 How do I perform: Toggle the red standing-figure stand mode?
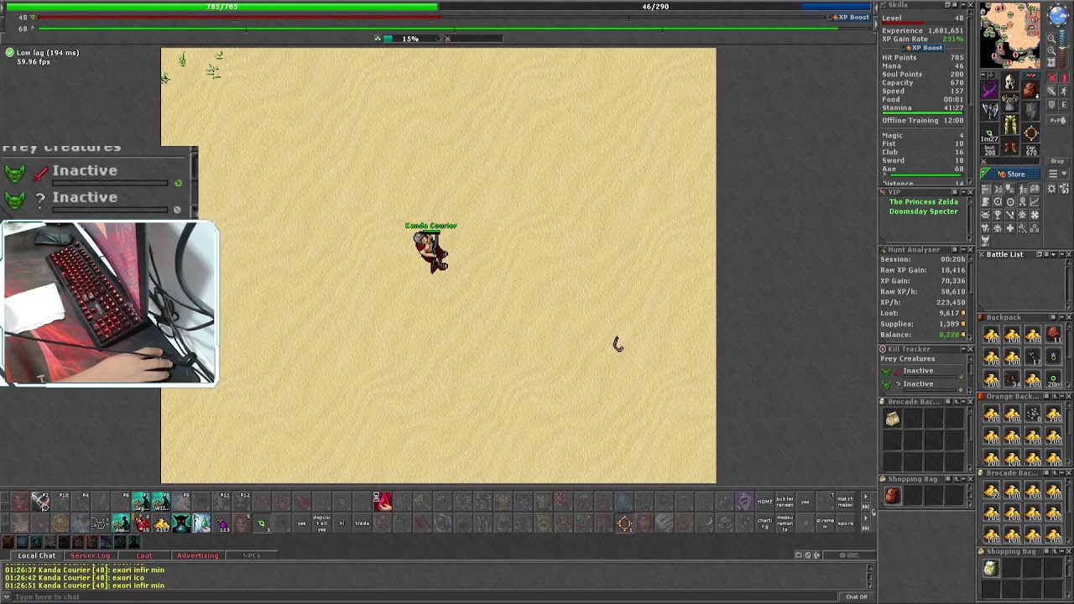click(1064, 78)
